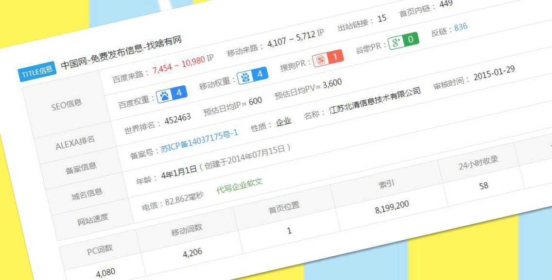Image resolution: width=552 pixels, height=280 pixels.
Task: Click the 审核时间 value 2015-01-29
Action: 494,74
